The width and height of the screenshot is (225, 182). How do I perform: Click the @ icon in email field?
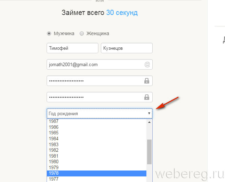tap(147, 64)
